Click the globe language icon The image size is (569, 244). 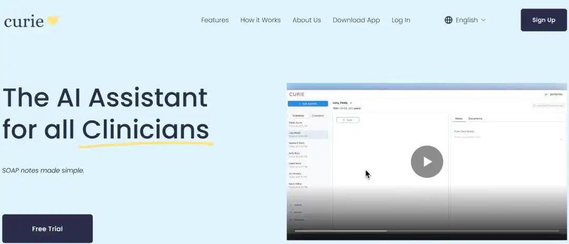coord(448,20)
